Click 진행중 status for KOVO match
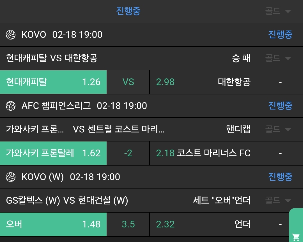Screen dimensions: 303x242 tap(280, 35)
